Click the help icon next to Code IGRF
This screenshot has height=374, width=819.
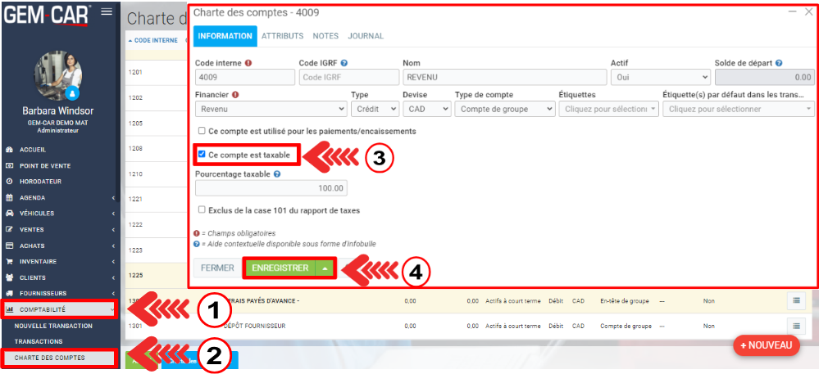pos(344,63)
